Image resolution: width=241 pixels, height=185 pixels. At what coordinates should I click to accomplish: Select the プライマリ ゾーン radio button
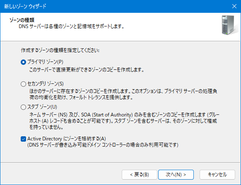(x=23, y=62)
